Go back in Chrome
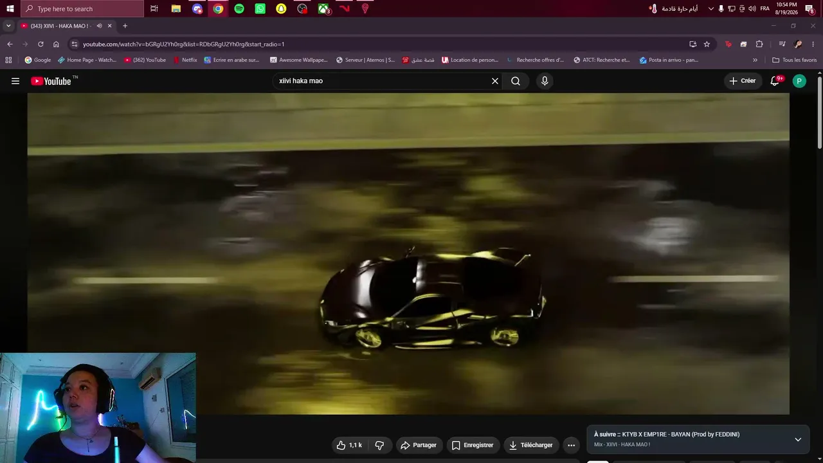This screenshot has height=463, width=823. pos(10,44)
